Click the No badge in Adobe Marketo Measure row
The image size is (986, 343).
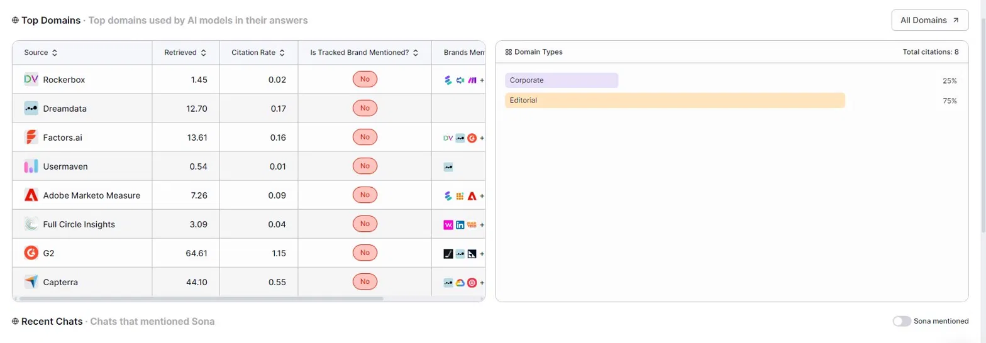pos(365,195)
